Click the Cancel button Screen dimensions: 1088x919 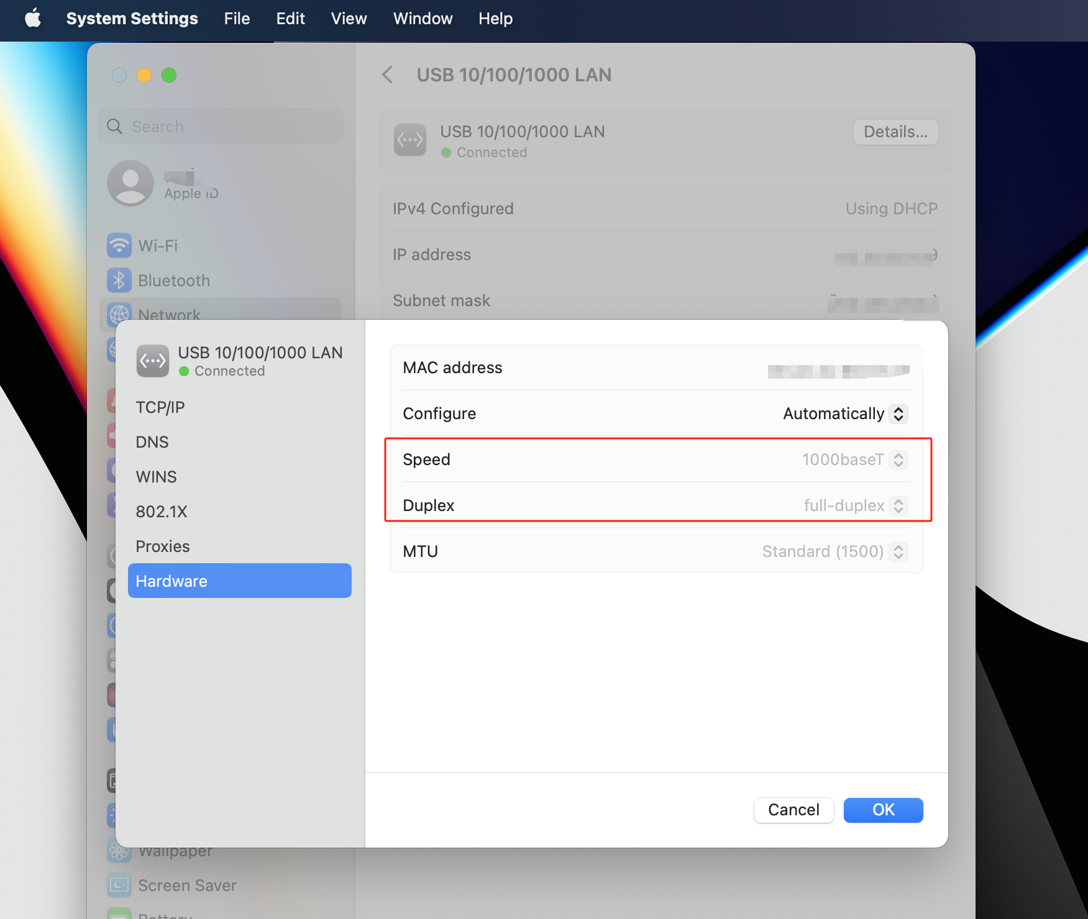pyautogui.click(x=793, y=810)
